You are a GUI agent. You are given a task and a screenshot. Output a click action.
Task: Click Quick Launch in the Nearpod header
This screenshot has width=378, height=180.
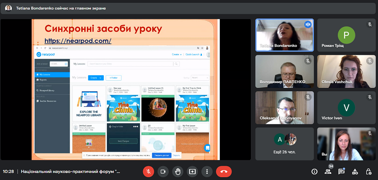(194, 54)
